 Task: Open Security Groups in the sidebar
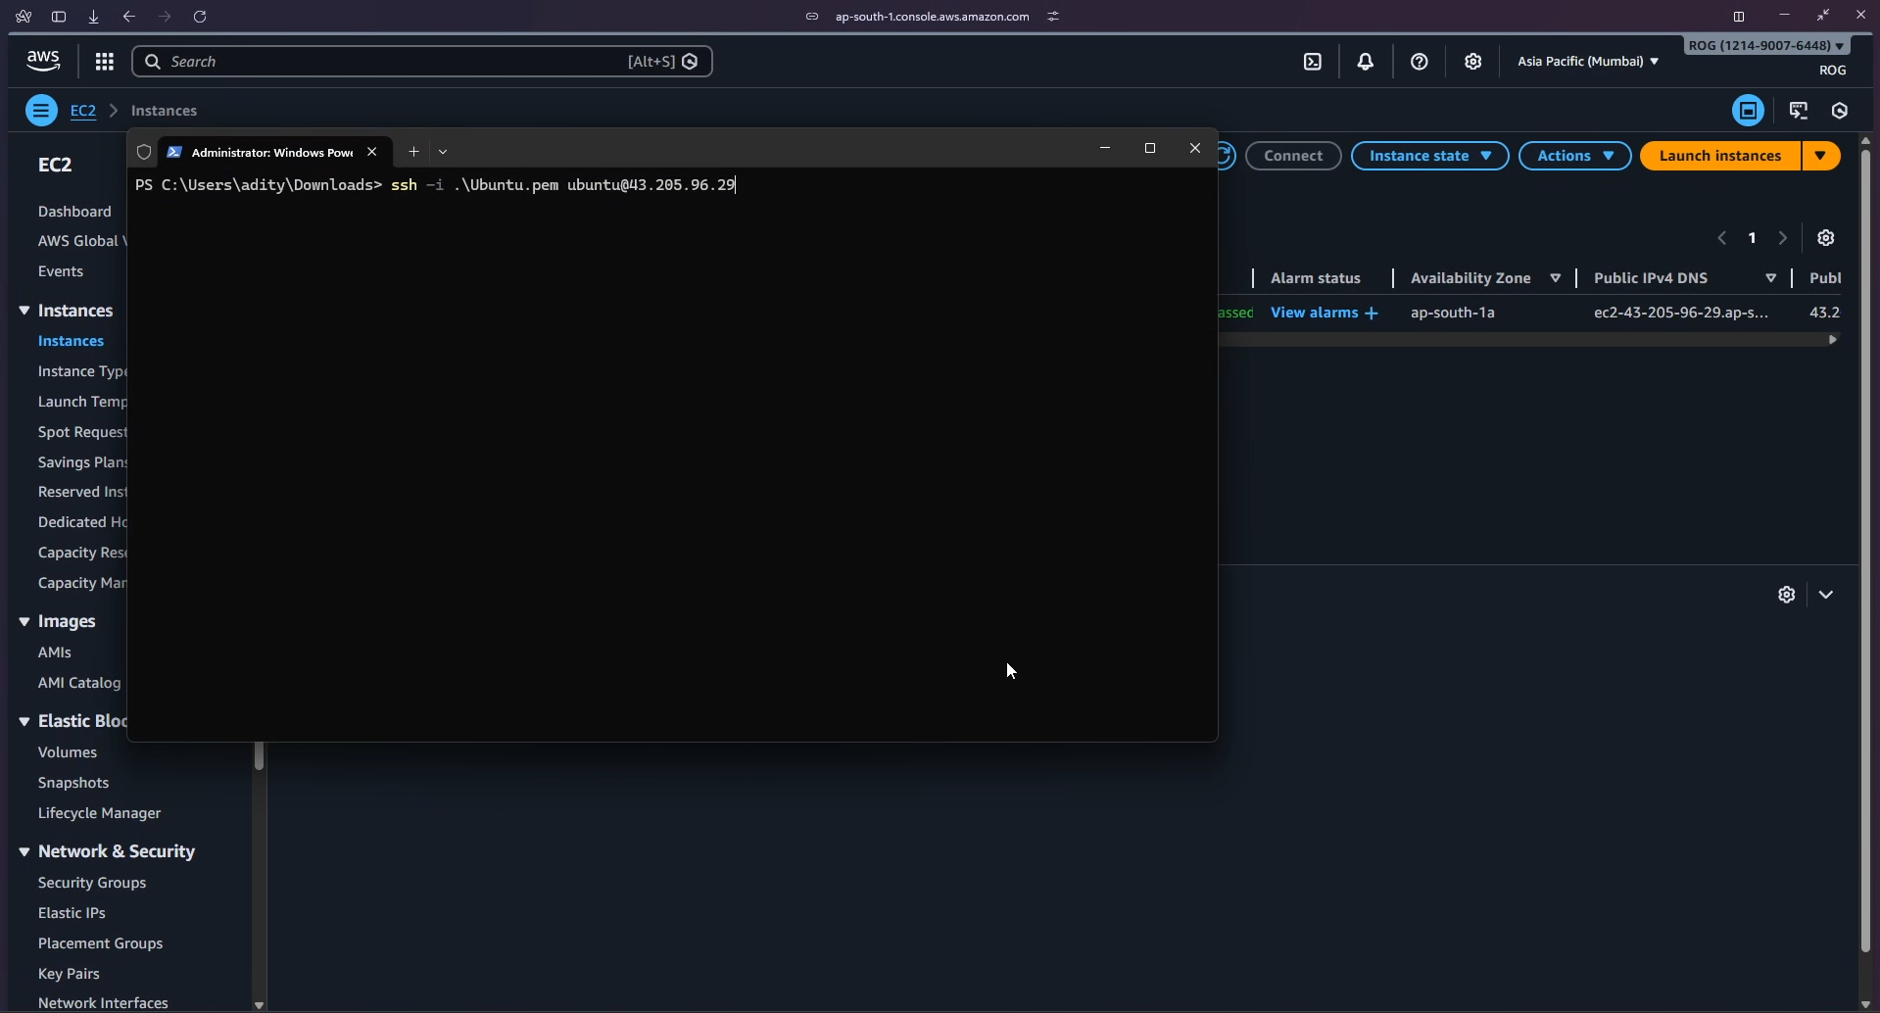(91, 882)
